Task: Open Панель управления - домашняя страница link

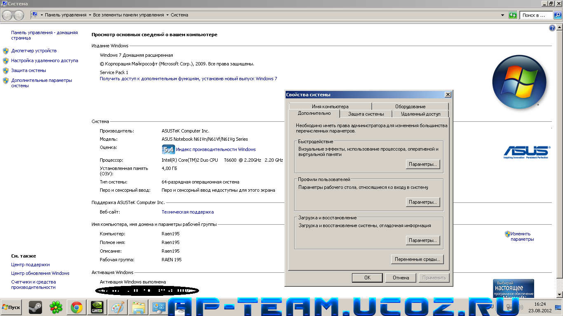Action: pyautogui.click(x=45, y=35)
